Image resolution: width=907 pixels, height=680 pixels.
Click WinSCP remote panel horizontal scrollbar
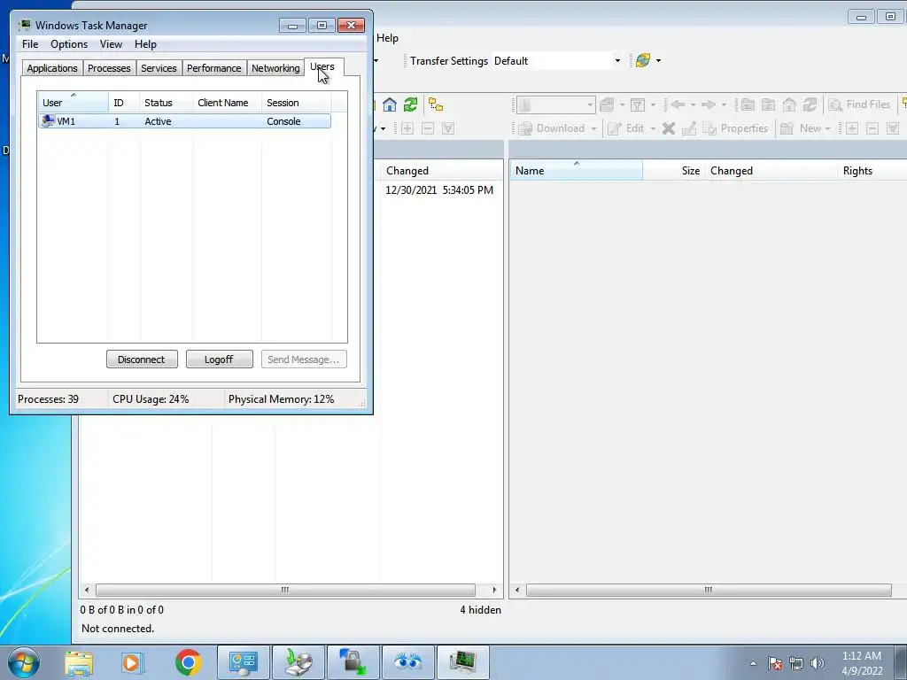click(709, 590)
